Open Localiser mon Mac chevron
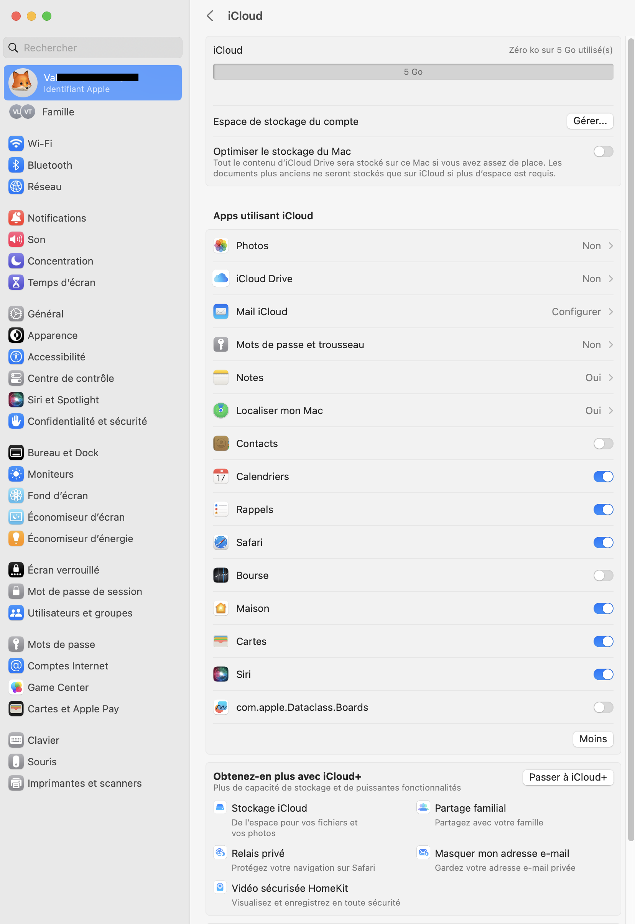The image size is (635, 924). (x=611, y=411)
